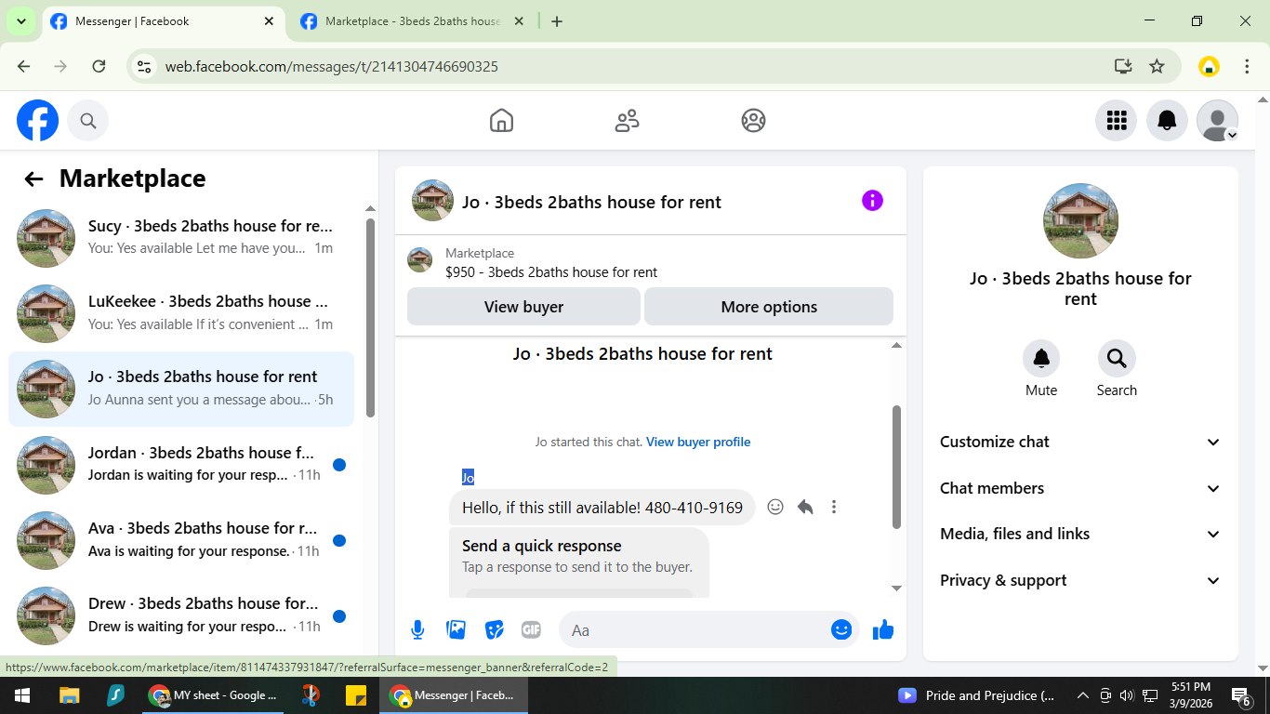This screenshot has width=1270, height=714.
Task: Open a new browser tab
Action: pyautogui.click(x=557, y=21)
